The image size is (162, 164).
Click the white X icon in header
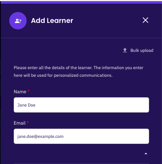145,20
